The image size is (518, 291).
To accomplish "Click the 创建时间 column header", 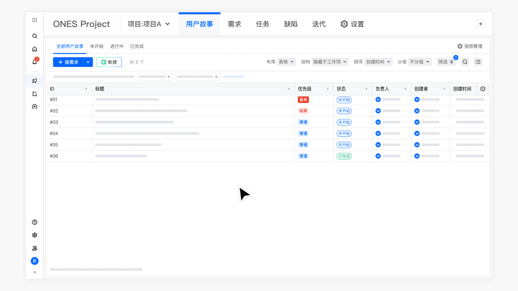I will pyautogui.click(x=462, y=89).
